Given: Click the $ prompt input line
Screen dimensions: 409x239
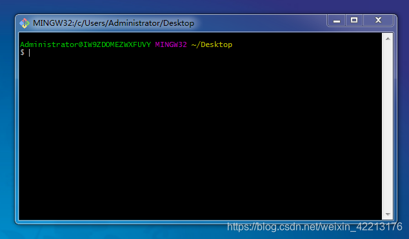Looking at the screenshot, I should tap(201, 53).
